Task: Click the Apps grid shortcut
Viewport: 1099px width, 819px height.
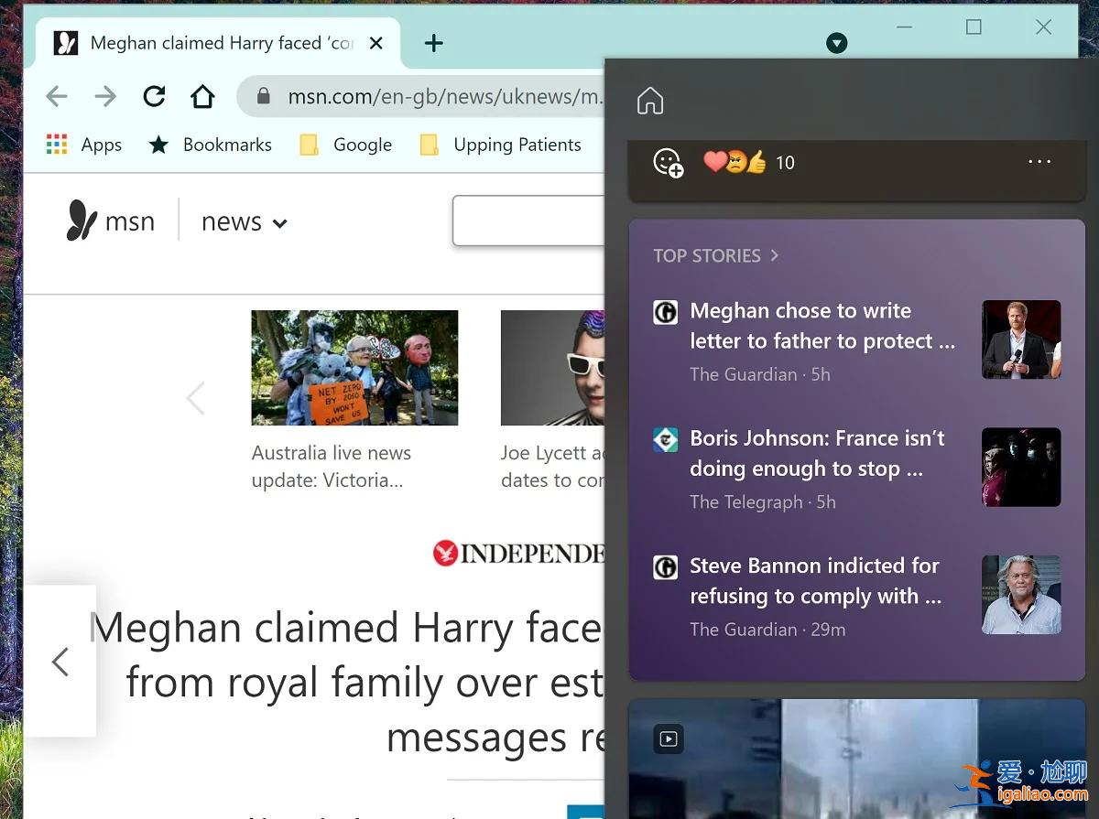Action: [83, 145]
